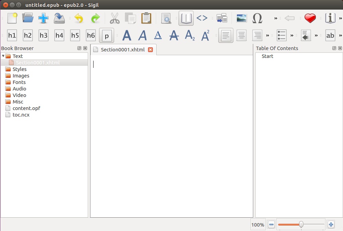
Task: Click the Split at Cursor icon
Action: [x=222, y=18]
